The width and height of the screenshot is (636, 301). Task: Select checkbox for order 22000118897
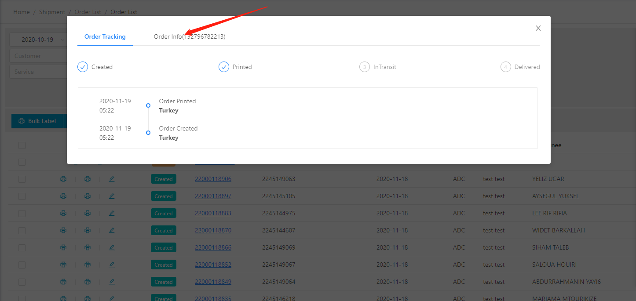point(22,196)
